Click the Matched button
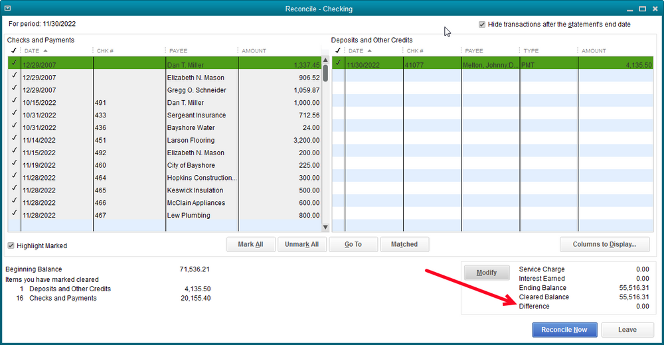 tap(404, 244)
